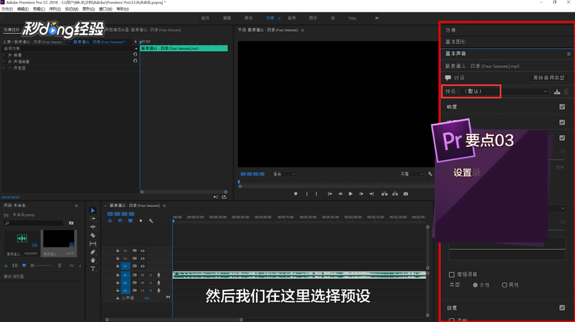Click the Lift button
The height and width of the screenshot is (322, 575).
(x=385, y=194)
